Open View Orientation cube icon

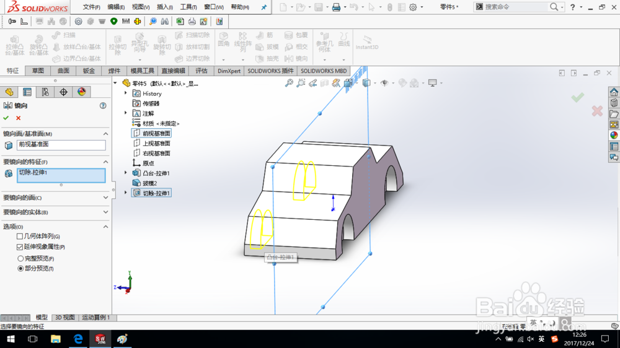[x=348, y=83]
